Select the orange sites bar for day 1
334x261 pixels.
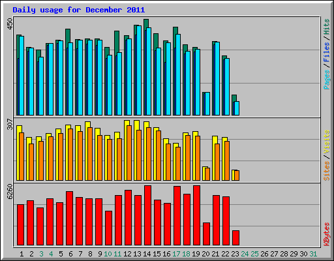click(x=22, y=157)
